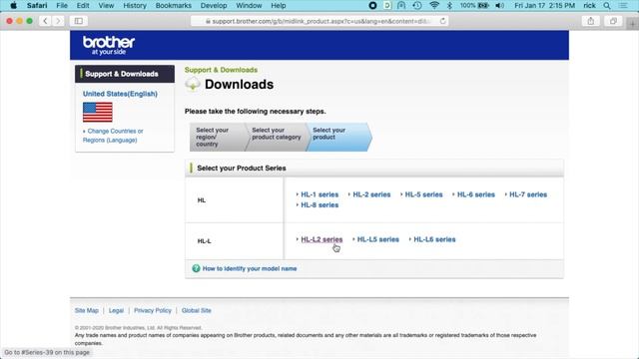Open the Wi-Fi status menu

tap(434, 6)
